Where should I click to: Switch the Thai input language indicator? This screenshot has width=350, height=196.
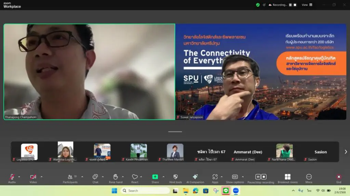coord(309,191)
